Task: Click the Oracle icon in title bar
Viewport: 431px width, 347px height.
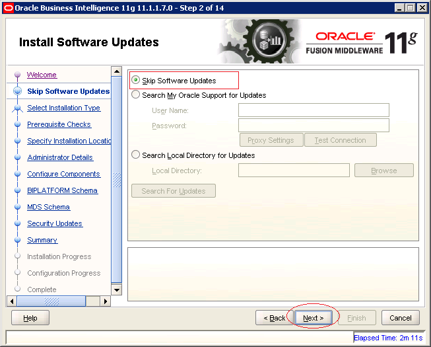Action: 8,8
